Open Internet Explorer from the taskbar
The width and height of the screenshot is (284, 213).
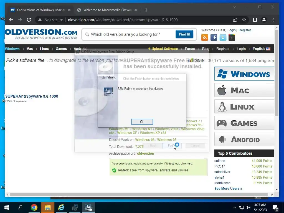pos(61,207)
